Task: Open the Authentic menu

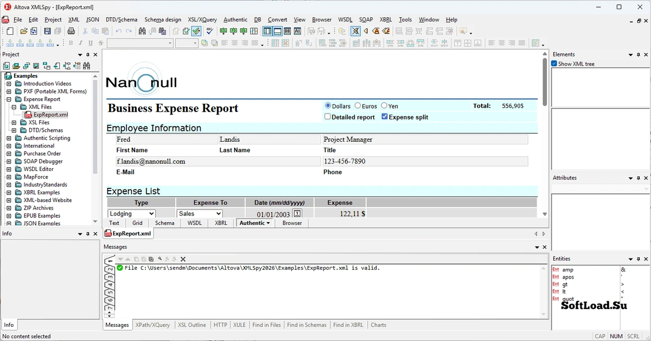Action: pos(235,20)
